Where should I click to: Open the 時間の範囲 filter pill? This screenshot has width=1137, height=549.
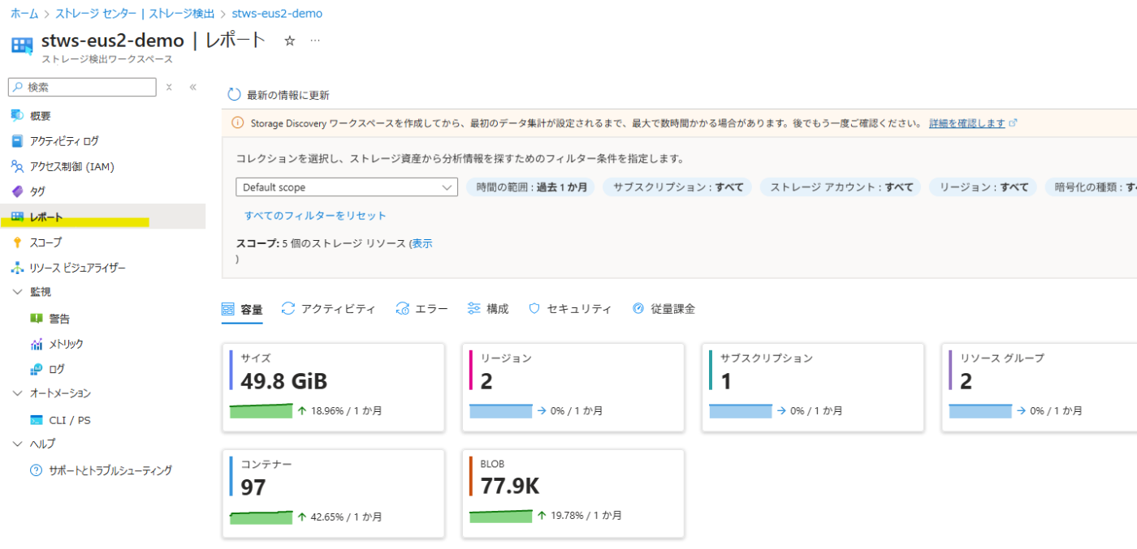530,187
